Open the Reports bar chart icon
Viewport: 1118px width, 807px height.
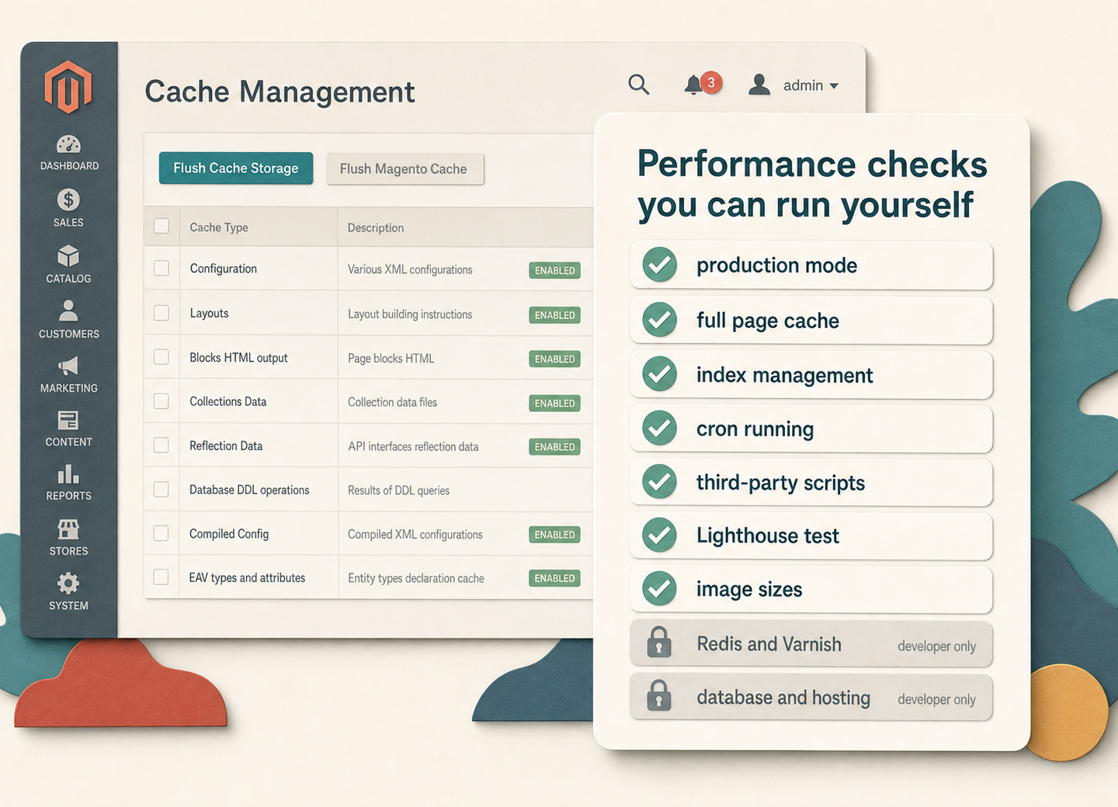(68, 474)
